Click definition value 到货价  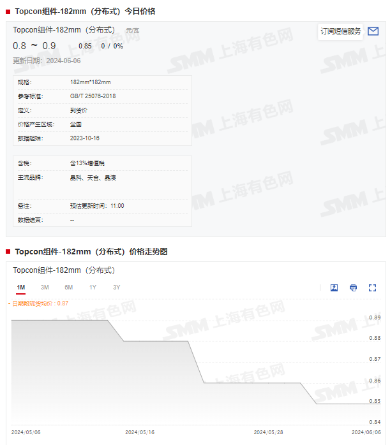(79, 110)
